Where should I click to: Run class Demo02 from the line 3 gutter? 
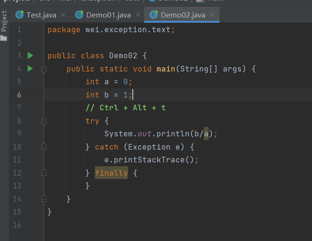pos(30,55)
